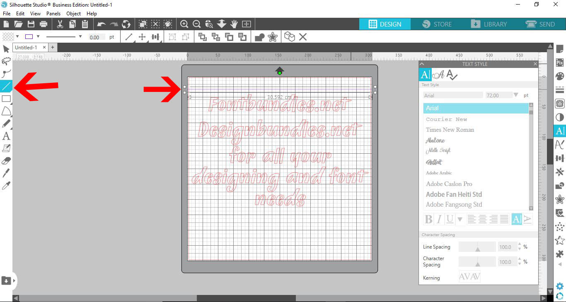Click the Select All icon
Viewport: 566px width, 302px height.
tap(143, 24)
